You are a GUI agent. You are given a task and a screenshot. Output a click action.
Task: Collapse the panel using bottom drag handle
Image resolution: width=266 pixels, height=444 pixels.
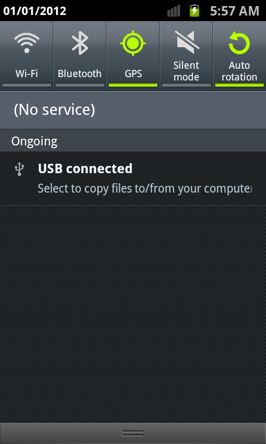pos(133,433)
